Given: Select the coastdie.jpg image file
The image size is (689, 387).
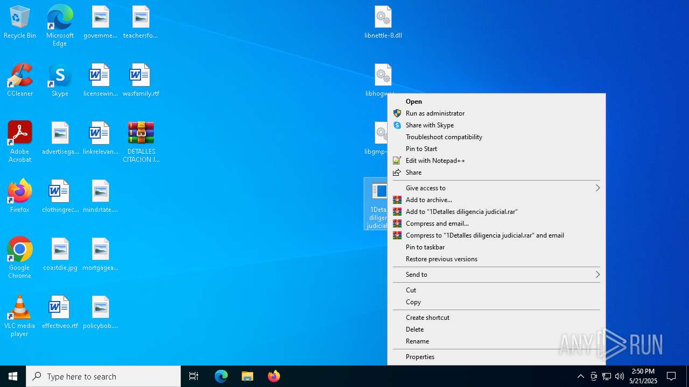Looking at the screenshot, I should [60, 254].
